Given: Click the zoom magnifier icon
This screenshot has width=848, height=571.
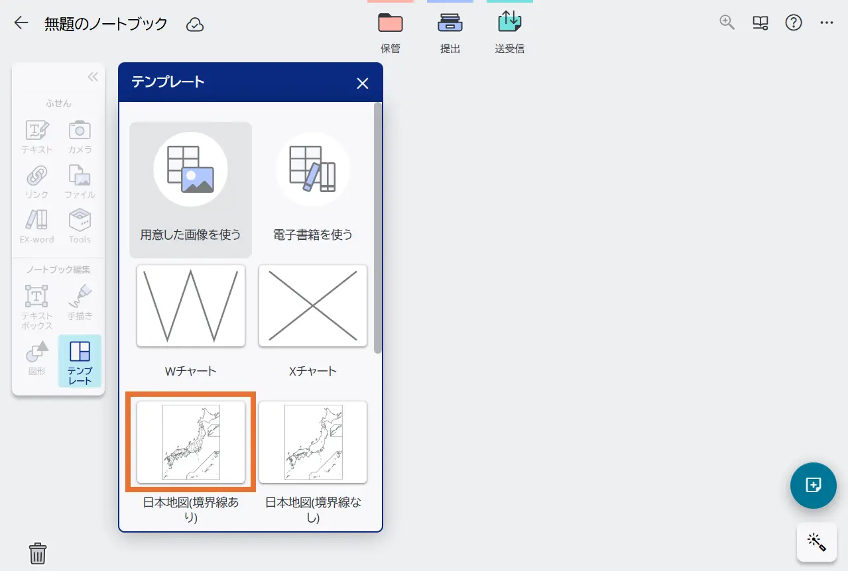Looking at the screenshot, I should coord(727,23).
